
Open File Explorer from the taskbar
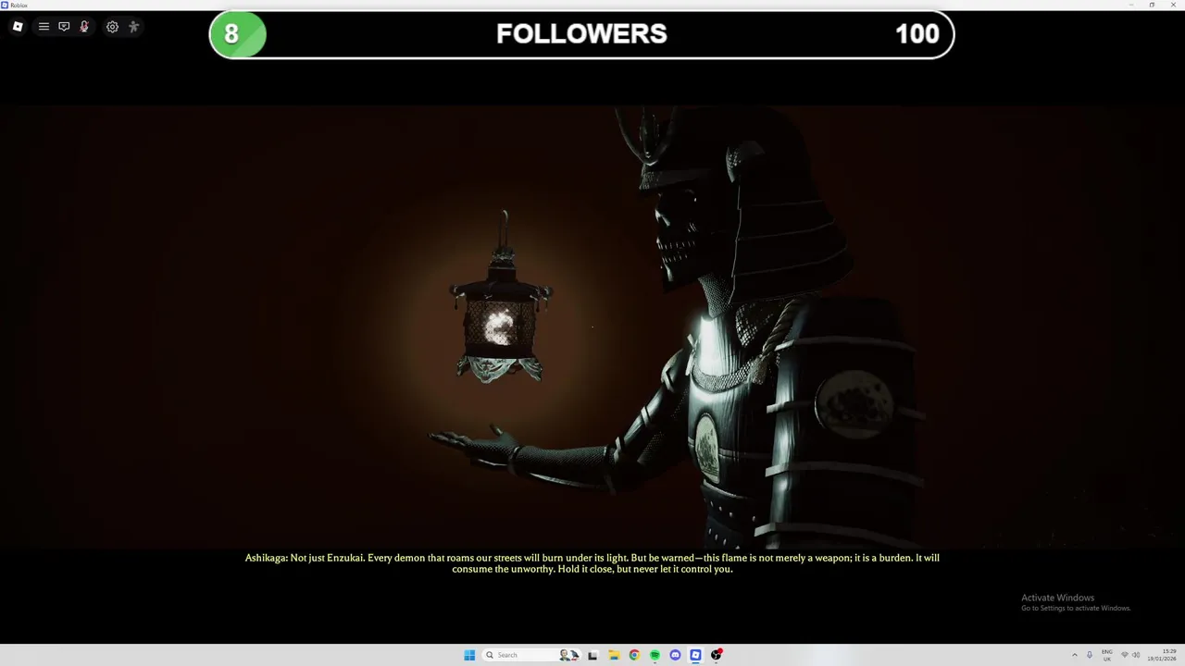[x=614, y=655]
